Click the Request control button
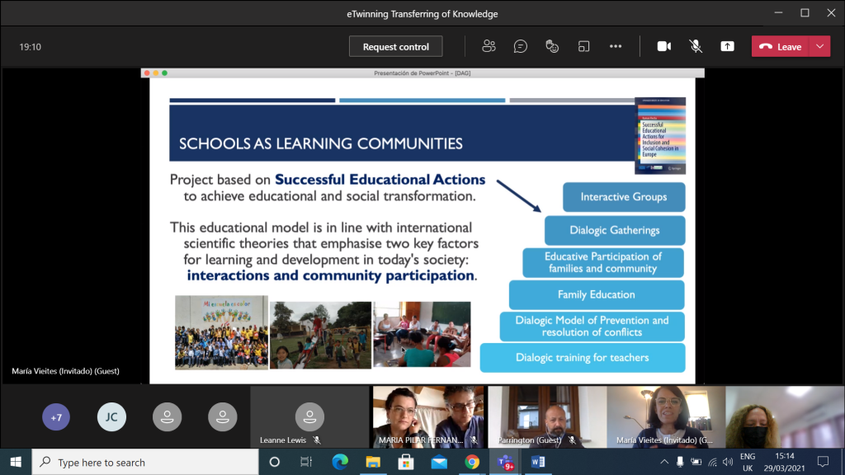The height and width of the screenshot is (475, 845). click(395, 46)
